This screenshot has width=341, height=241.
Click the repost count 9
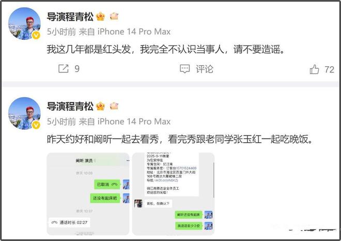[77, 69]
